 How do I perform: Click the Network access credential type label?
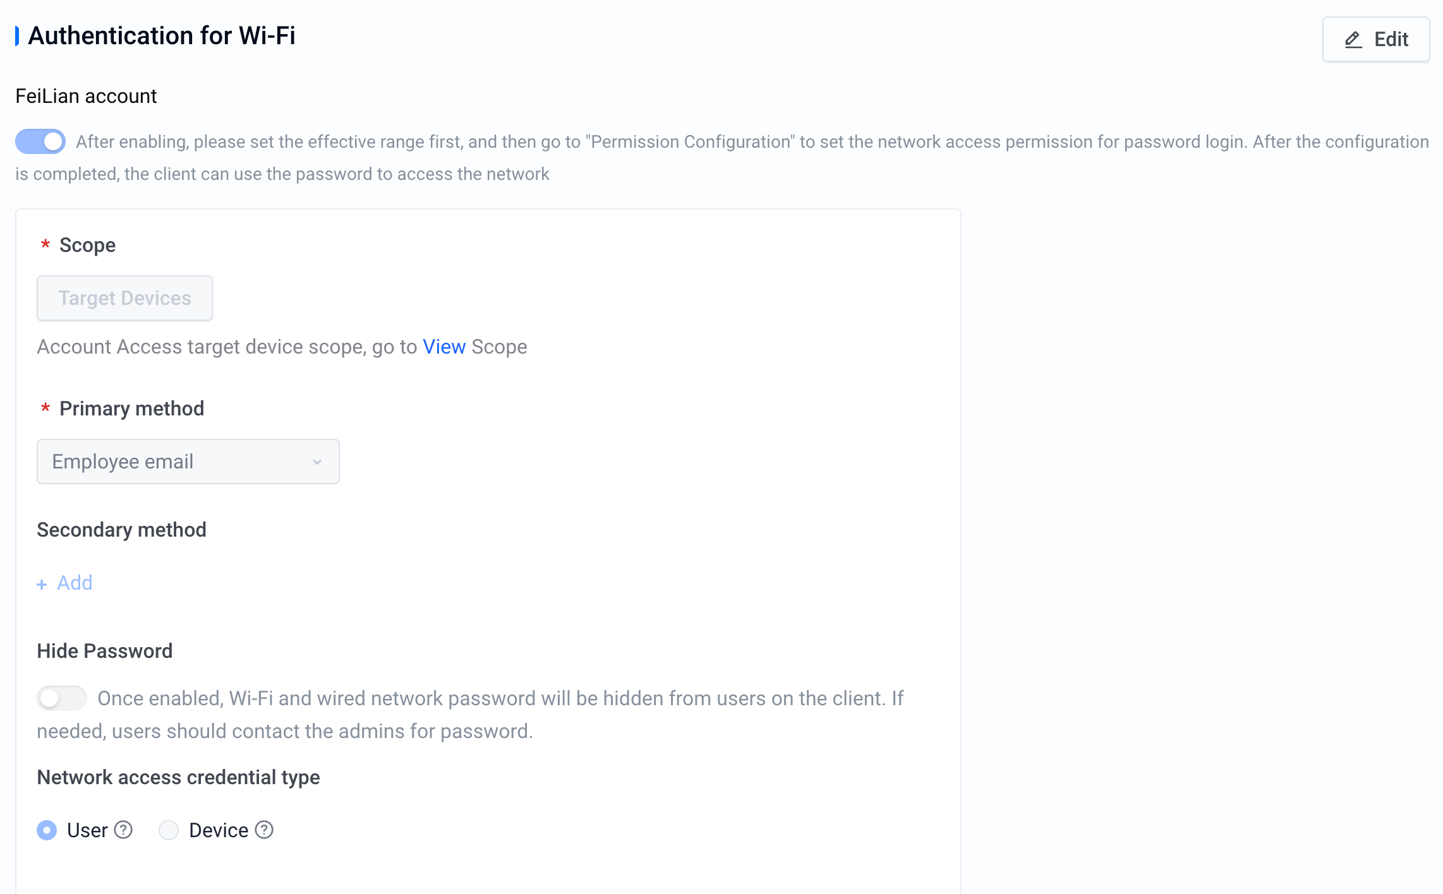pyautogui.click(x=178, y=777)
